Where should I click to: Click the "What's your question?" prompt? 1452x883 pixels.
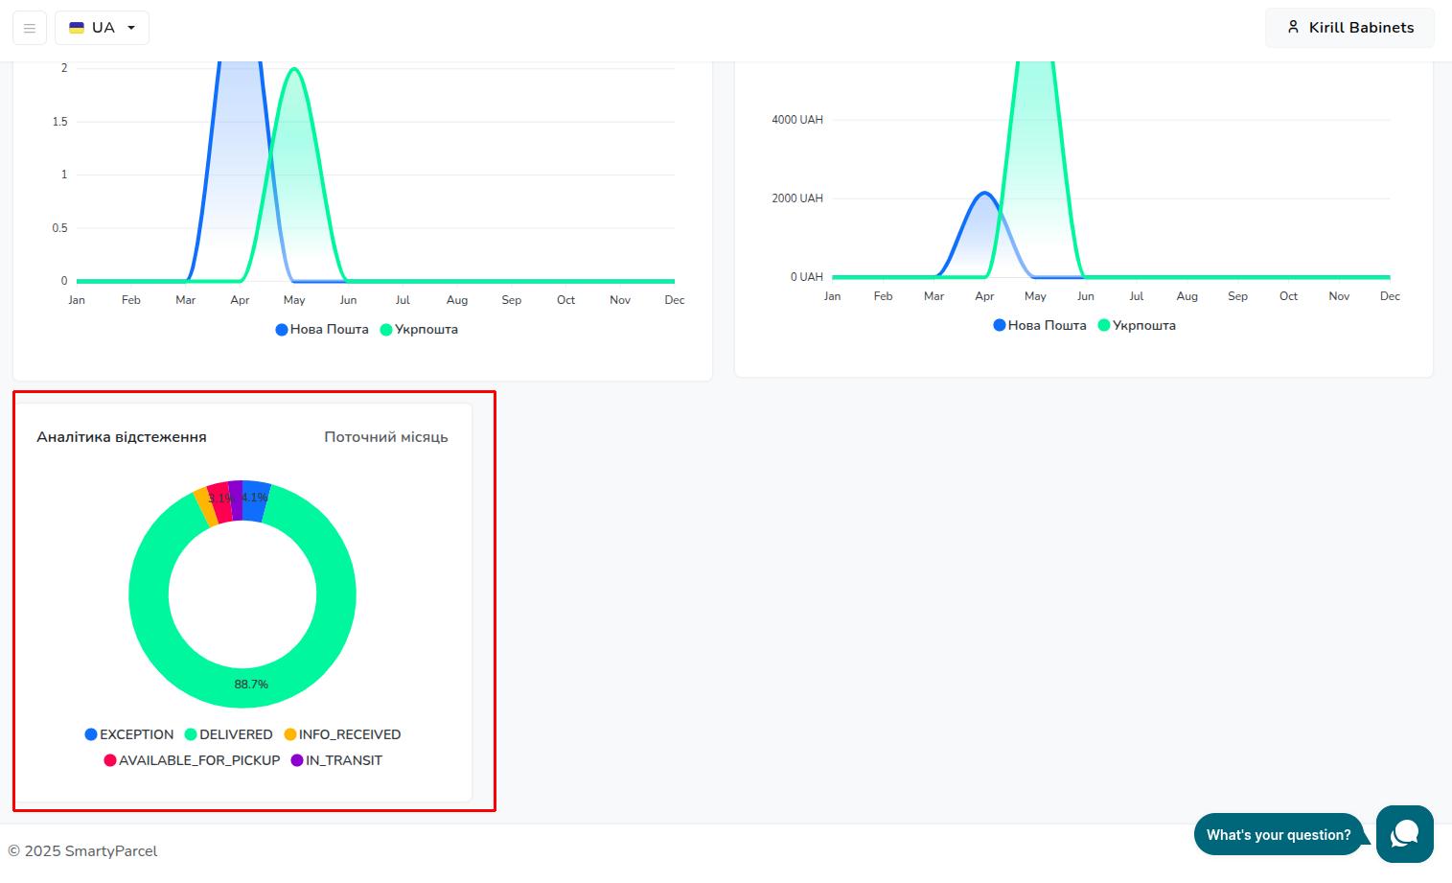coord(1279,835)
